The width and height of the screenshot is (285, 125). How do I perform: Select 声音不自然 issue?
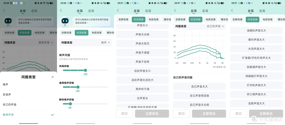pos(142,62)
